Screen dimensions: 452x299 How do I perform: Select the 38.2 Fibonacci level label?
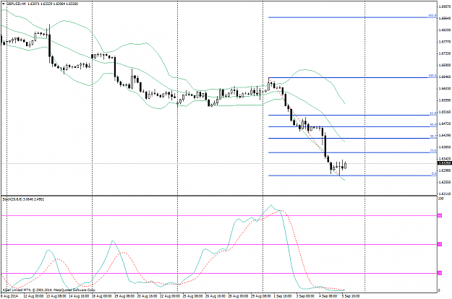[433, 136]
